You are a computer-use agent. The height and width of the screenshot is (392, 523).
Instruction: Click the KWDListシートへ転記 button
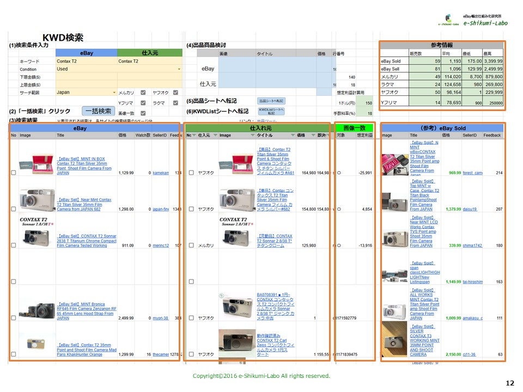[x=271, y=111]
